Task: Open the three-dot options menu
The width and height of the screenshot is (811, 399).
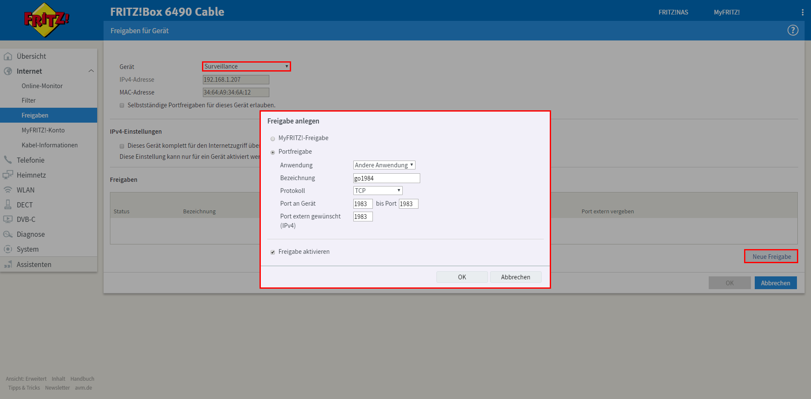Action: pos(802,12)
